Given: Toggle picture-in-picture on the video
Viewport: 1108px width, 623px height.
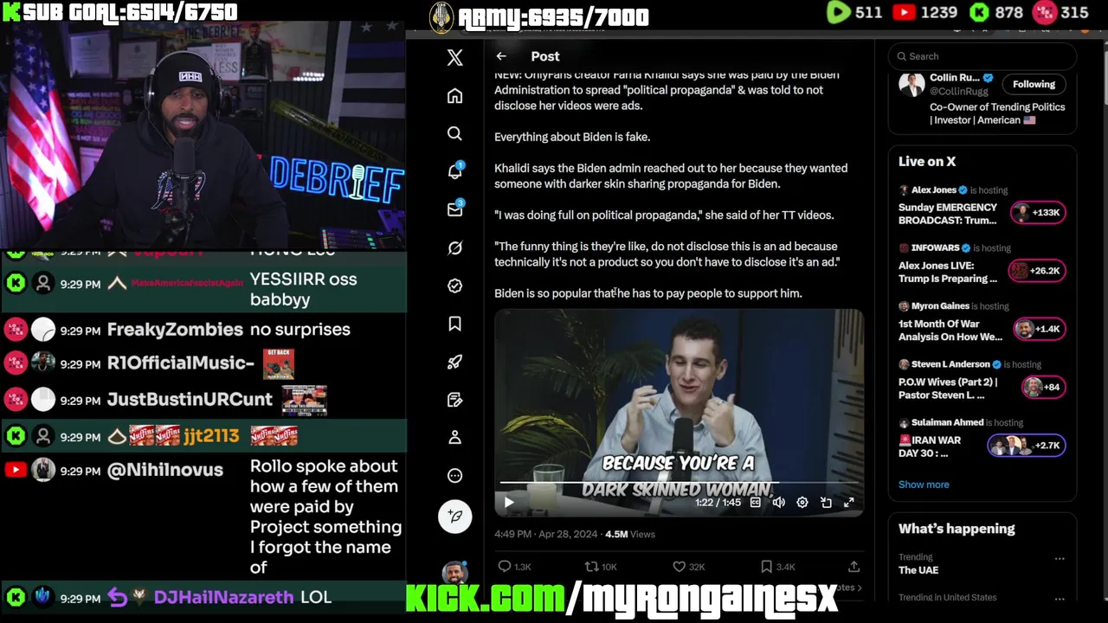Looking at the screenshot, I should point(826,502).
